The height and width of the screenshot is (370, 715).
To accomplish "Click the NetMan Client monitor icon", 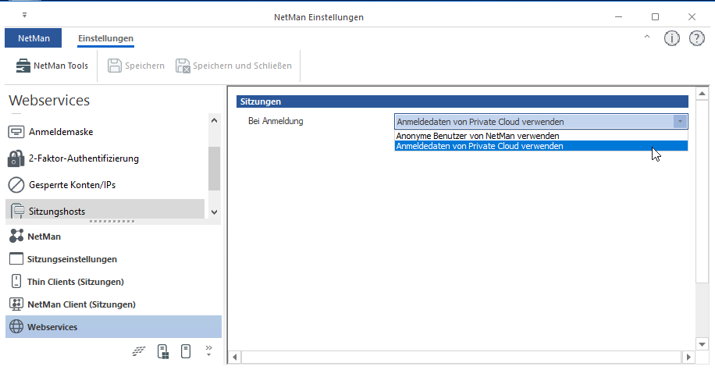I will [x=16, y=304].
